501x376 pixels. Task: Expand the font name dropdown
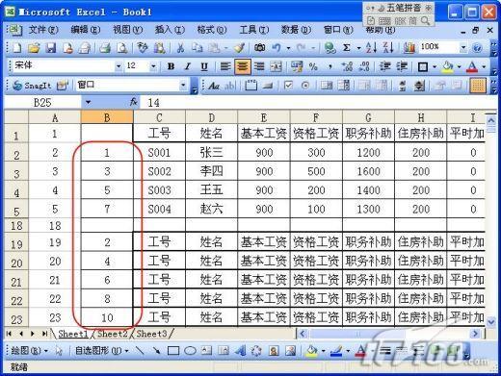(119, 66)
